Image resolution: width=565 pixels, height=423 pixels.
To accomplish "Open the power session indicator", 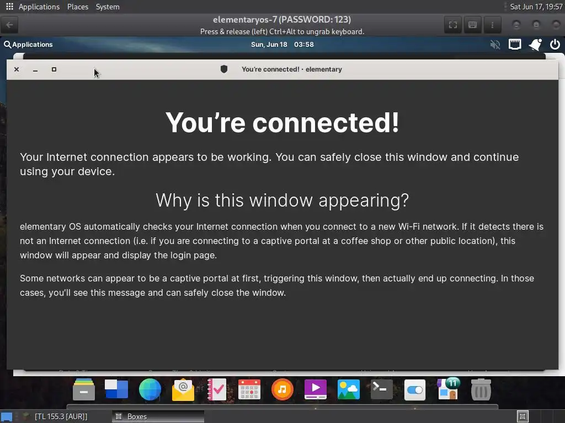I will [555, 45].
